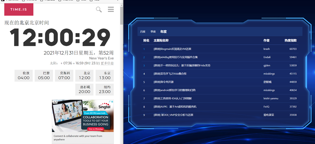Select the 巴黎 05:00 city tile

pos(44,76)
